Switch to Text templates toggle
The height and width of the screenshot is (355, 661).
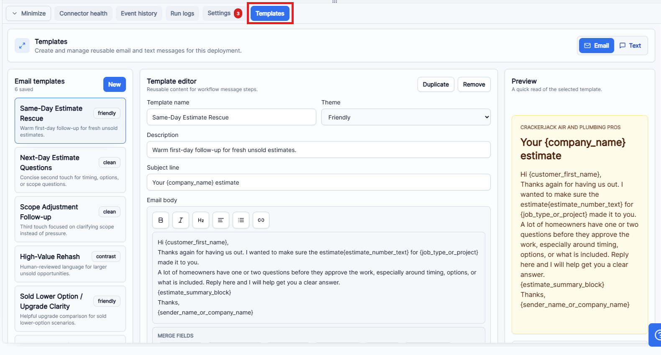630,46
